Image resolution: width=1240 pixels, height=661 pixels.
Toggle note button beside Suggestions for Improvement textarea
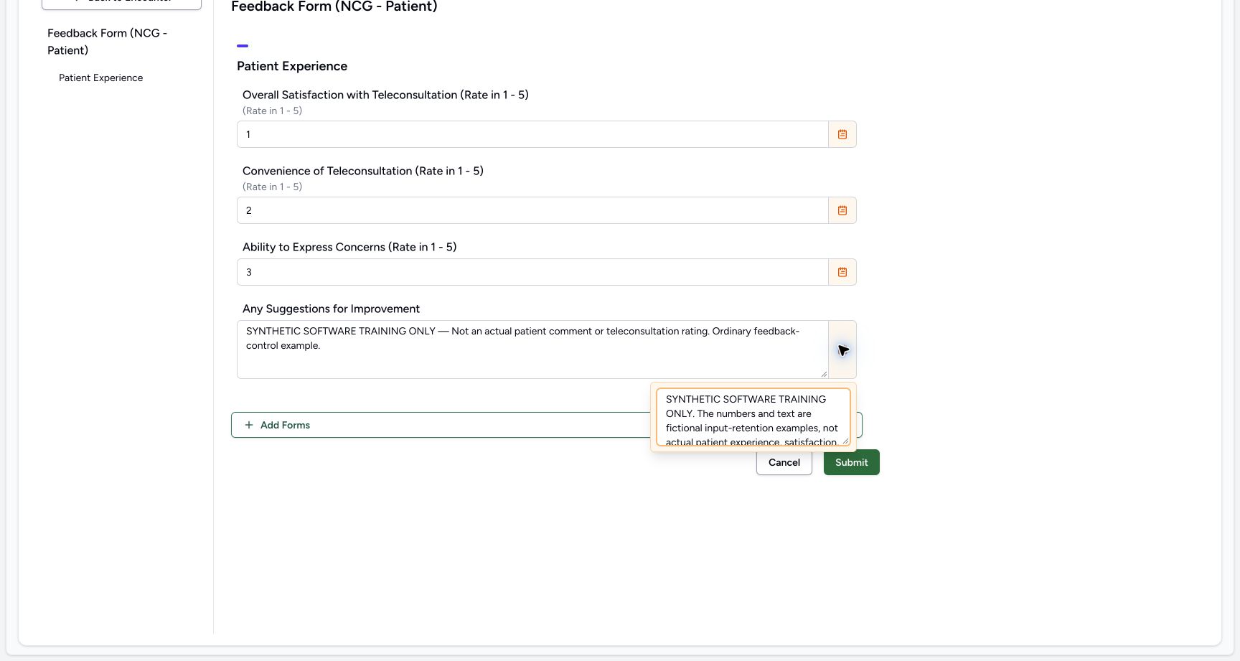842,350
